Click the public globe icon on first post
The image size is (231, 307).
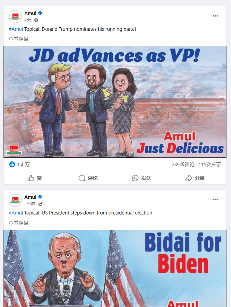click(x=36, y=20)
